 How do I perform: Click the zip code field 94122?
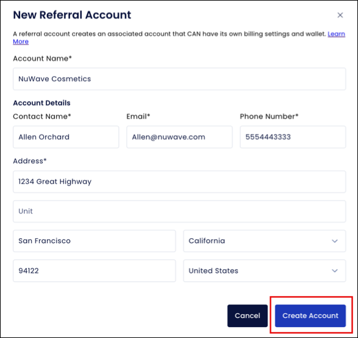(x=95, y=271)
